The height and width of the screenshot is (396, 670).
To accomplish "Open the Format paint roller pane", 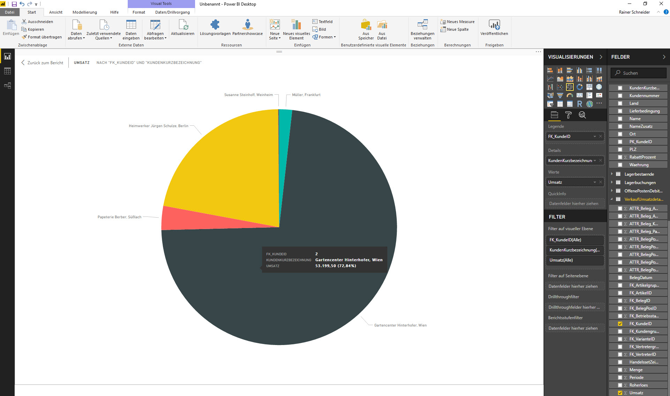I will tap(568, 115).
